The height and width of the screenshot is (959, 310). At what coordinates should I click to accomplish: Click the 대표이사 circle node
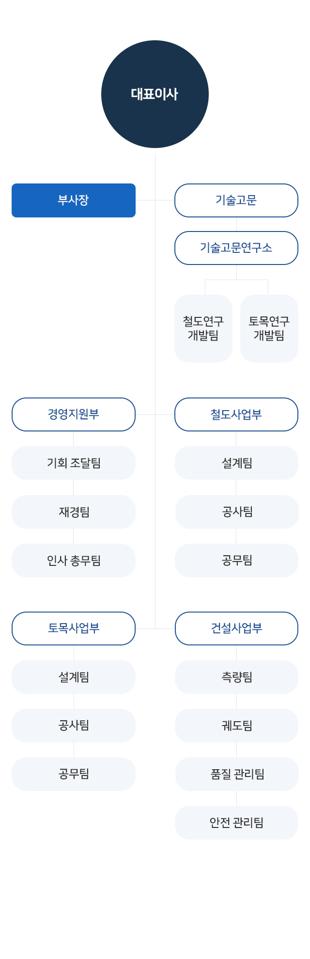(x=155, y=94)
